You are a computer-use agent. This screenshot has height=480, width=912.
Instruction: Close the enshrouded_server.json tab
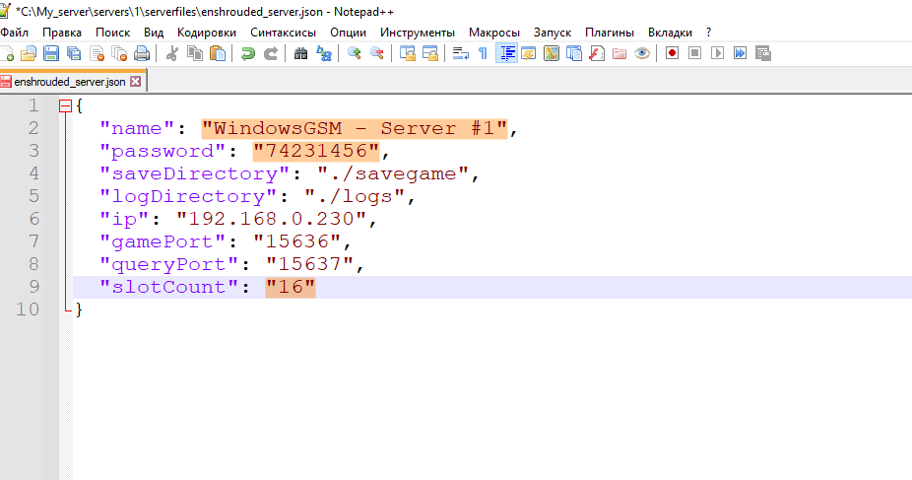[136, 82]
